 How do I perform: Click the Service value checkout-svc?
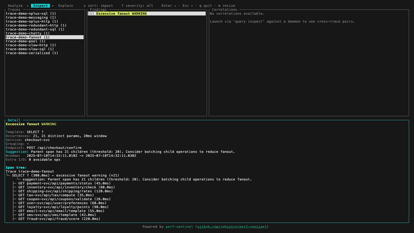tap(37, 140)
